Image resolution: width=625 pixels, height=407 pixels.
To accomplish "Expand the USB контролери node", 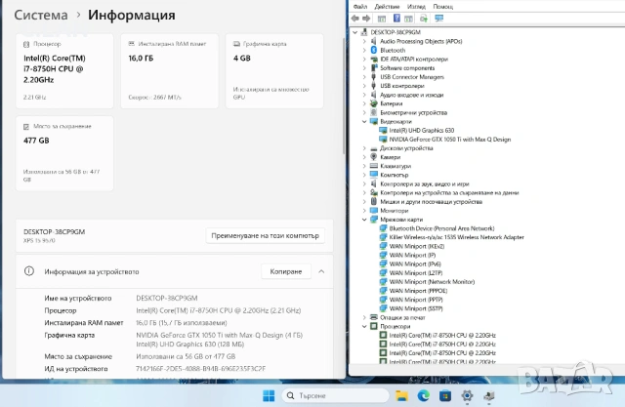I will 364,86.
